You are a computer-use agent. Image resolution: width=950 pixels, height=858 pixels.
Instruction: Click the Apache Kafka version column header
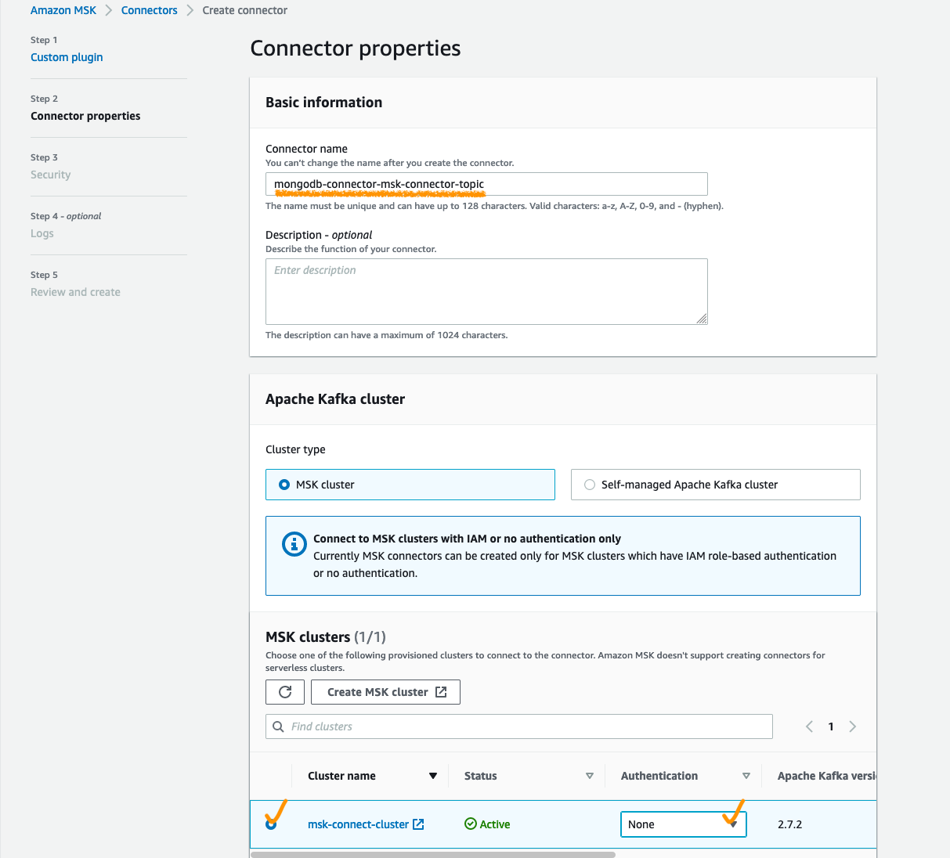(827, 776)
